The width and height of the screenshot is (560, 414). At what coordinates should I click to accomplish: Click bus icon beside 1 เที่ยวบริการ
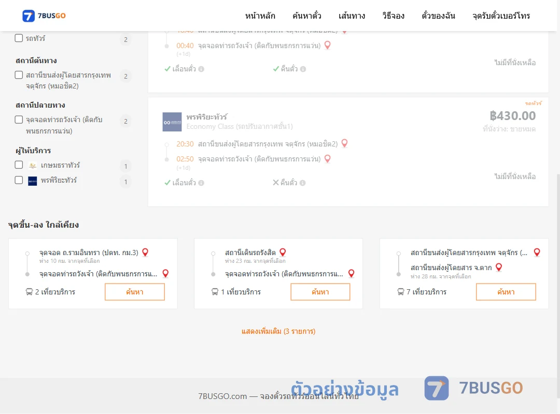click(215, 292)
